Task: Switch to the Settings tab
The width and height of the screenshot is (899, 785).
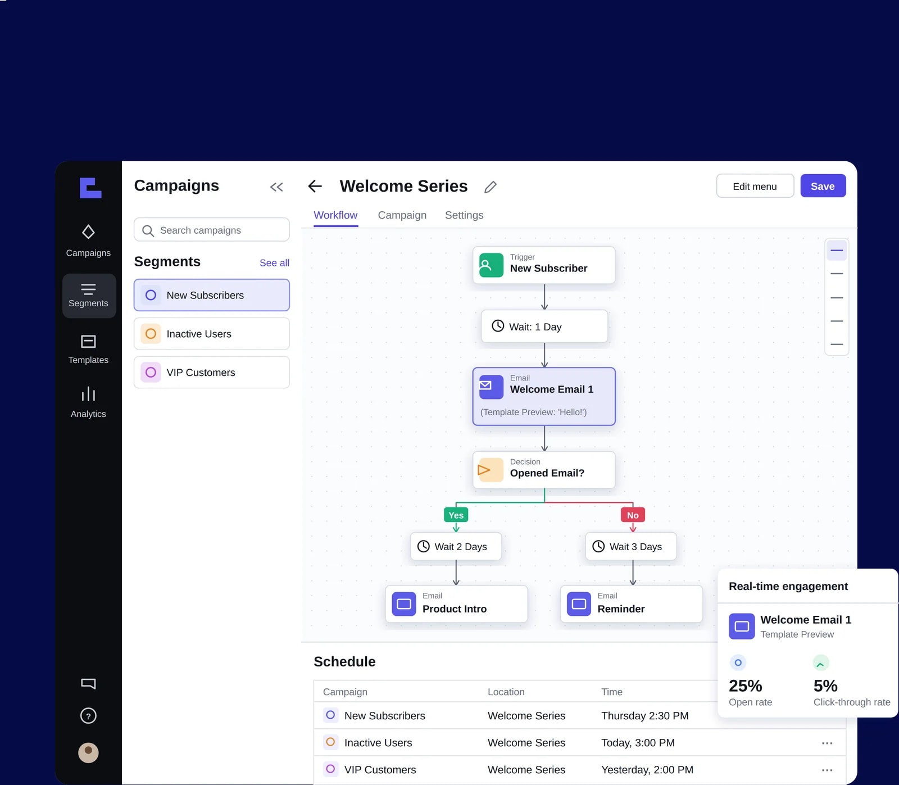Action: (x=464, y=215)
